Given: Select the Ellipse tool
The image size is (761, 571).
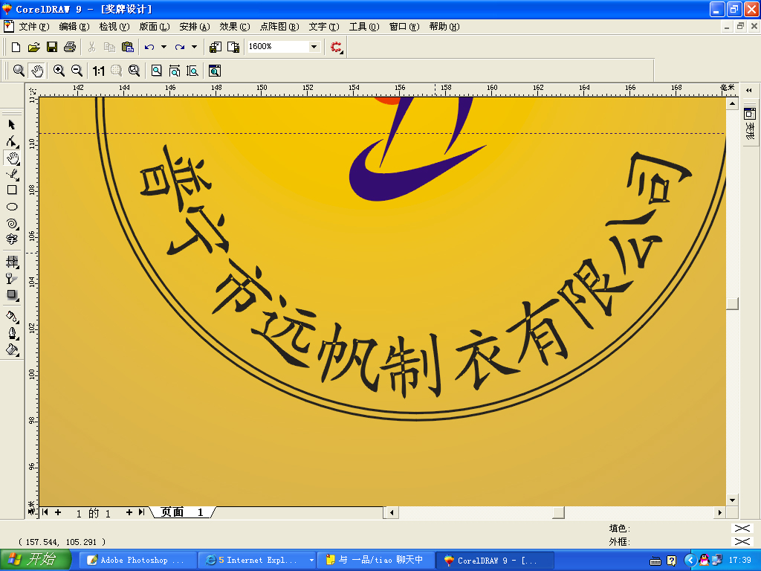Looking at the screenshot, I should tap(12, 207).
